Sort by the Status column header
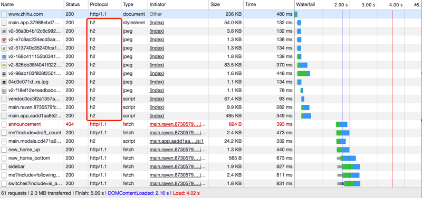The width and height of the screenshot is (422, 198). click(76, 5)
